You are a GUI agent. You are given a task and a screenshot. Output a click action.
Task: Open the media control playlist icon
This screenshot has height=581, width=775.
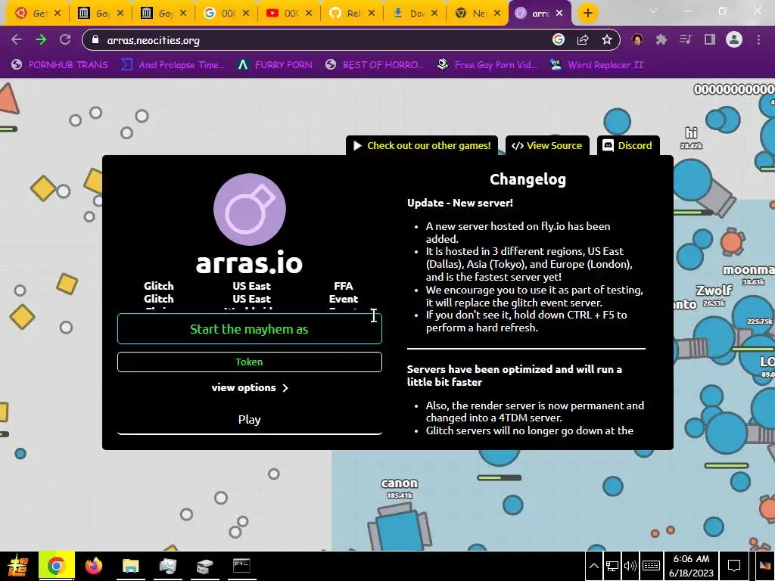[x=686, y=39]
